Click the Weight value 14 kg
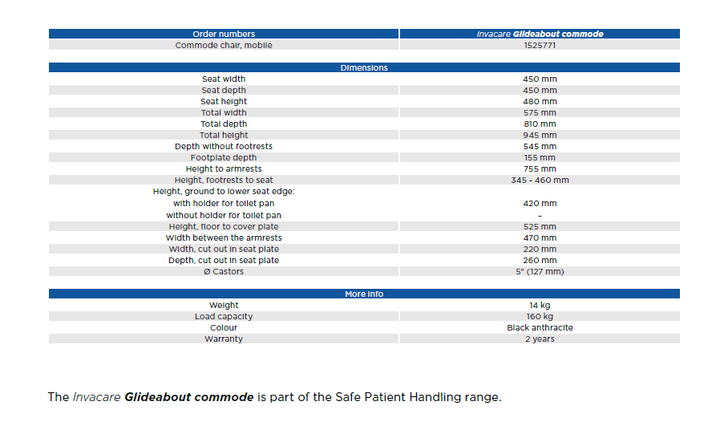 point(540,306)
